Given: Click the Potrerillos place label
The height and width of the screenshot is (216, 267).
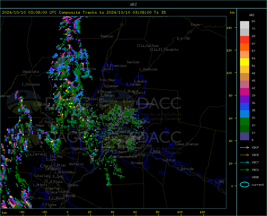Looking at the screenshot, I should (54, 122).
